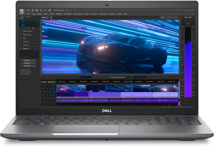
Task: Open the Render menu
Action: coord(87,14)
